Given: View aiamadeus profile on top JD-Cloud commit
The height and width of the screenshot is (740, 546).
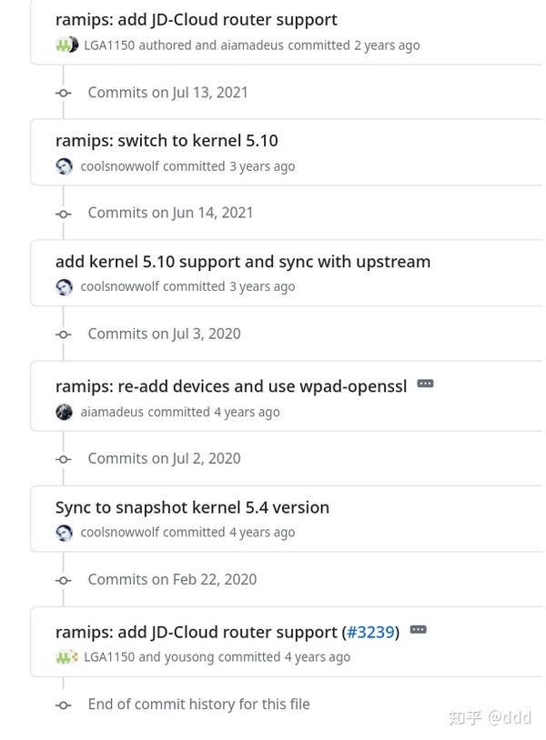Looking at the screenshot, I should [252, 45].
